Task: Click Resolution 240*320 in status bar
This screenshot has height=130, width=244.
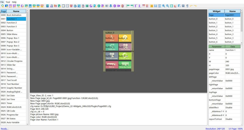Action: click(x=215, y=129)
